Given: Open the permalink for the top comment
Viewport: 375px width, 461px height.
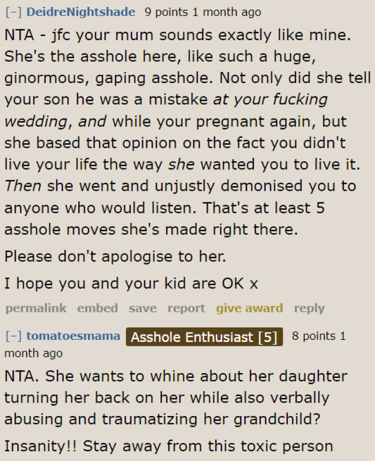Looking at the screenshot, I should 35,308.
